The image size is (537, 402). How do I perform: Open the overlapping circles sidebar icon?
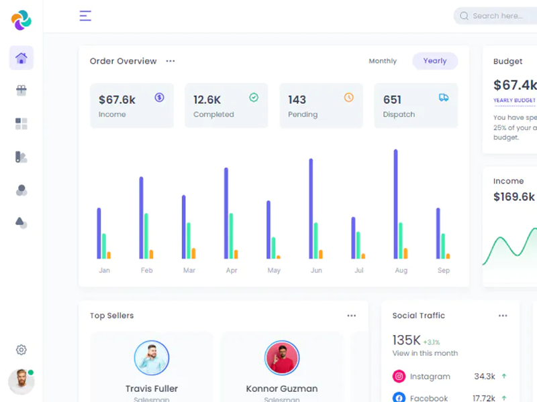(21, 190)
